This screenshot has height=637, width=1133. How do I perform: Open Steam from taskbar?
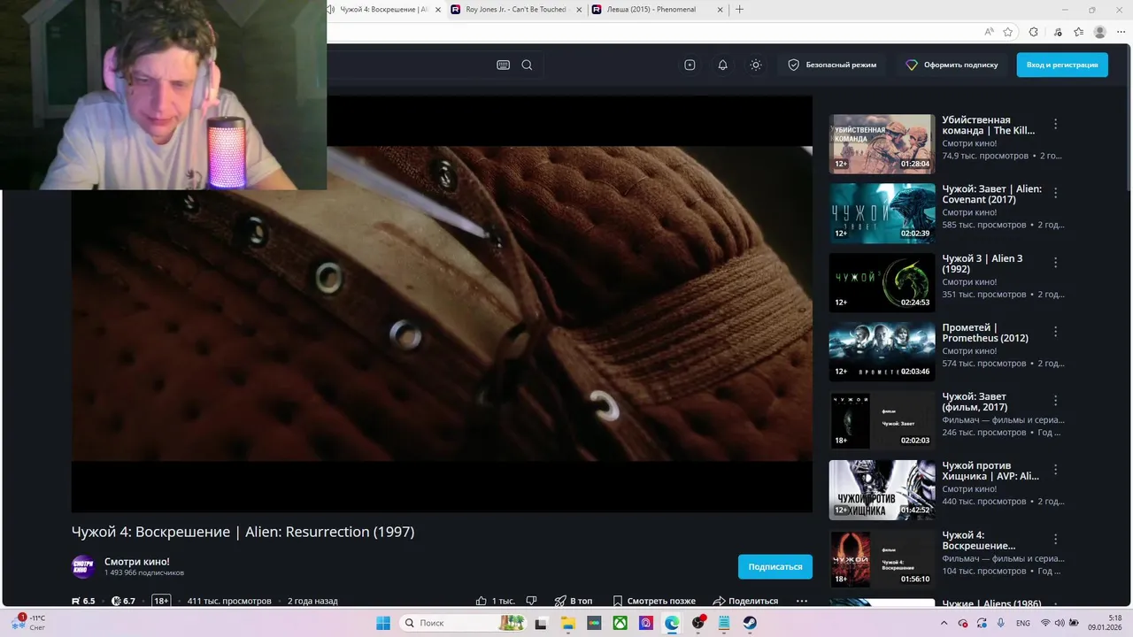coord(750,623)
